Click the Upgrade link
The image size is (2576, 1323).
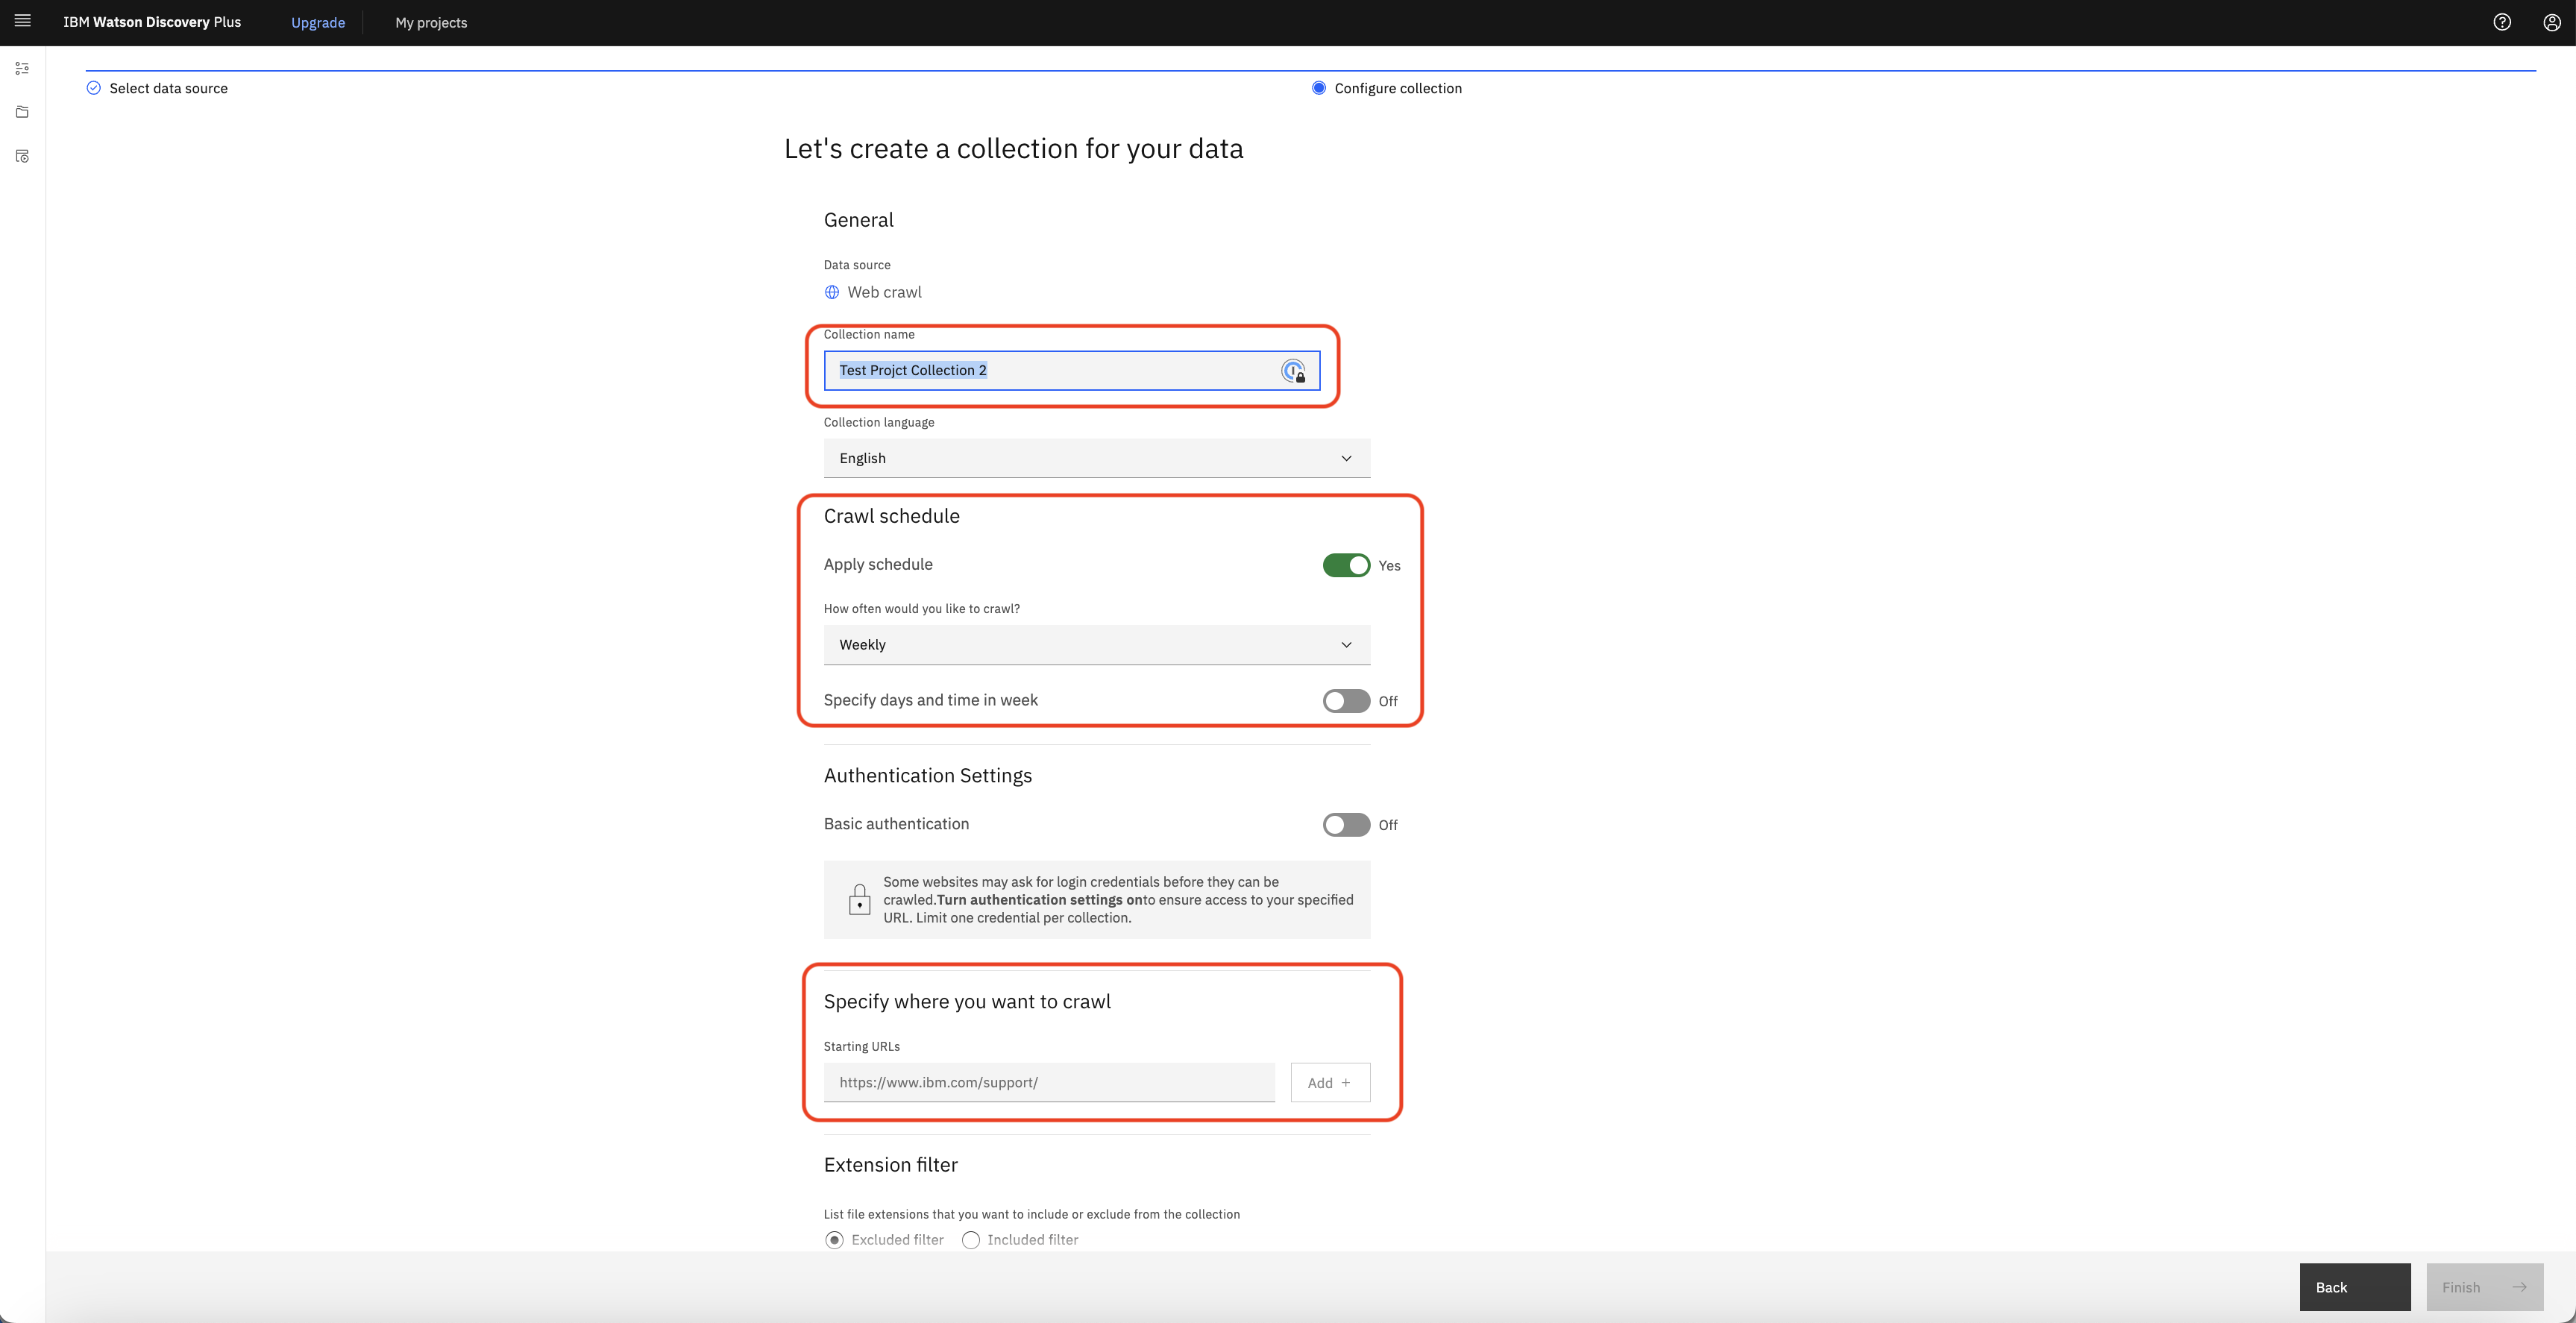click(x=318, y=22)
